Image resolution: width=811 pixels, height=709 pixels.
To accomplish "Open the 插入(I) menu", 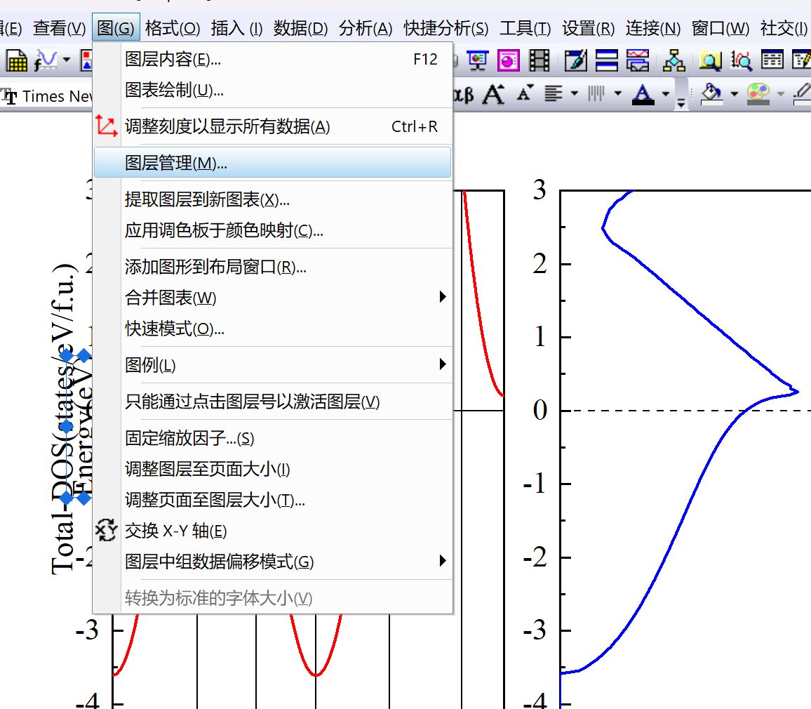I will coord(236,27).
